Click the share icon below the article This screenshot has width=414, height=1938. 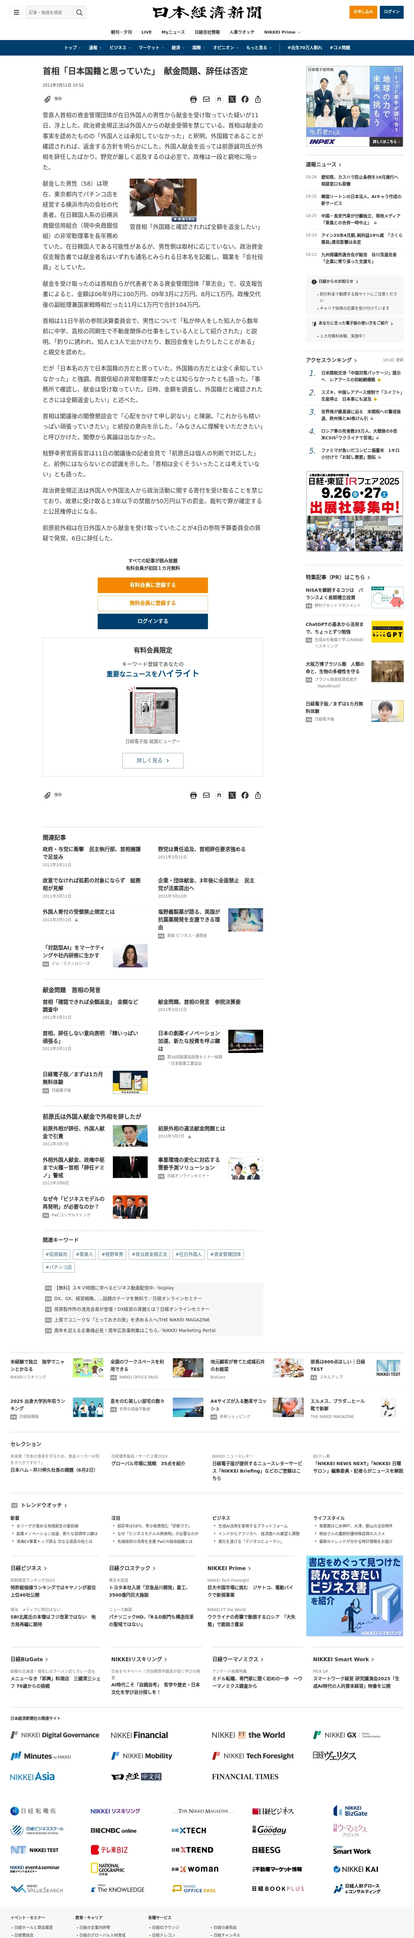(x=258, y=795)
